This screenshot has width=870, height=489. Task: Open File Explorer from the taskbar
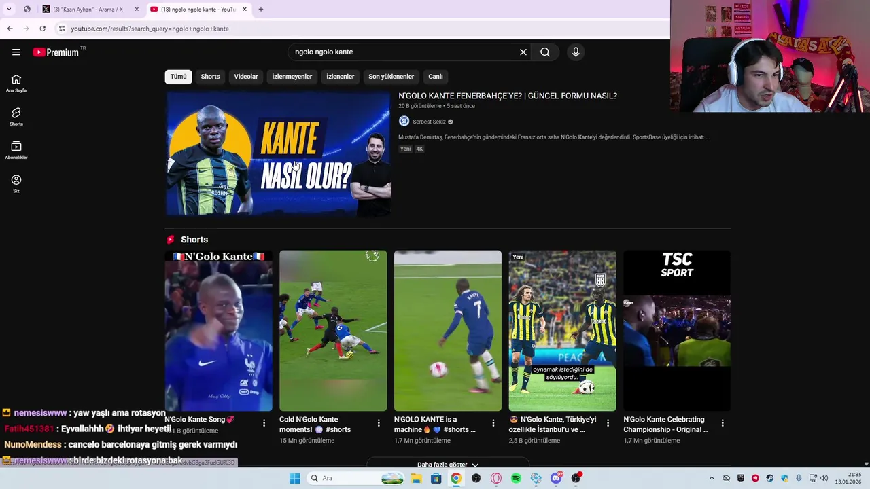[416, 478]
